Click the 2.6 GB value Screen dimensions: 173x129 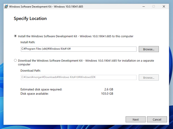109,89
